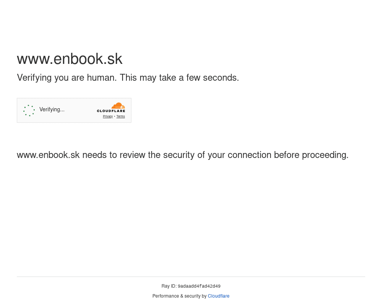Click the green loading spinner icon
The width and height of the screenshot is (382, 306).
click(x=29, y=111)
